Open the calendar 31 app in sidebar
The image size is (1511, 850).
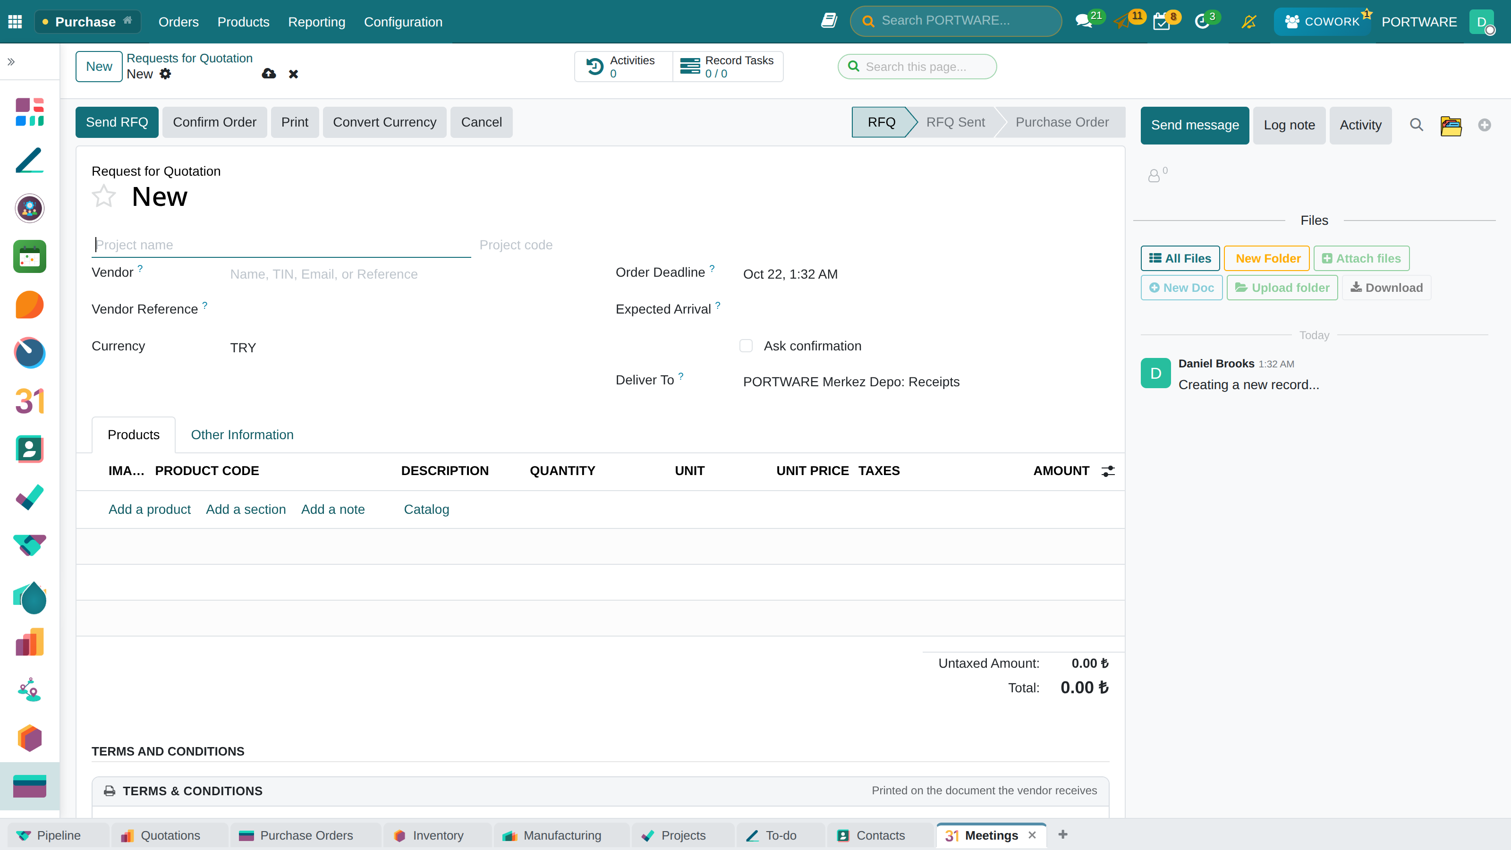29,401
